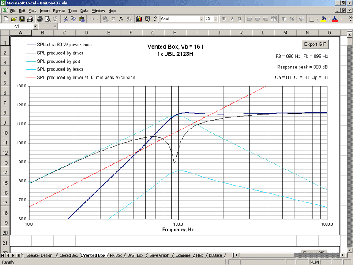The height and width of the screenshot is (265, 353).
Task: Open a file with the Open folder icon
Action: pos(14,19)
